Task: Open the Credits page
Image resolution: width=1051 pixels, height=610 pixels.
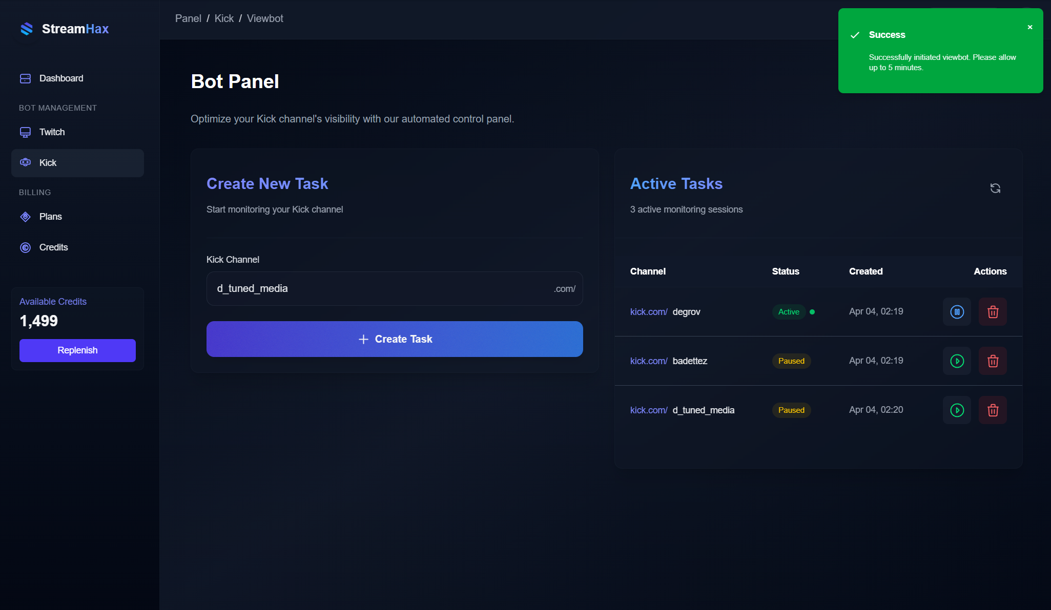Action: coord(53,247)
